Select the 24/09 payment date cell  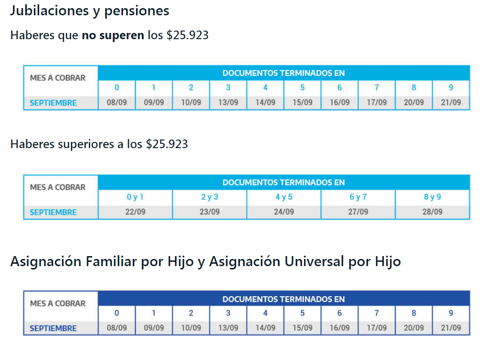[x=284, y=212]
